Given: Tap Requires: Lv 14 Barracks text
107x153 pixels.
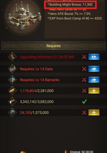Looking at the screenshot, I should point(40,80).
